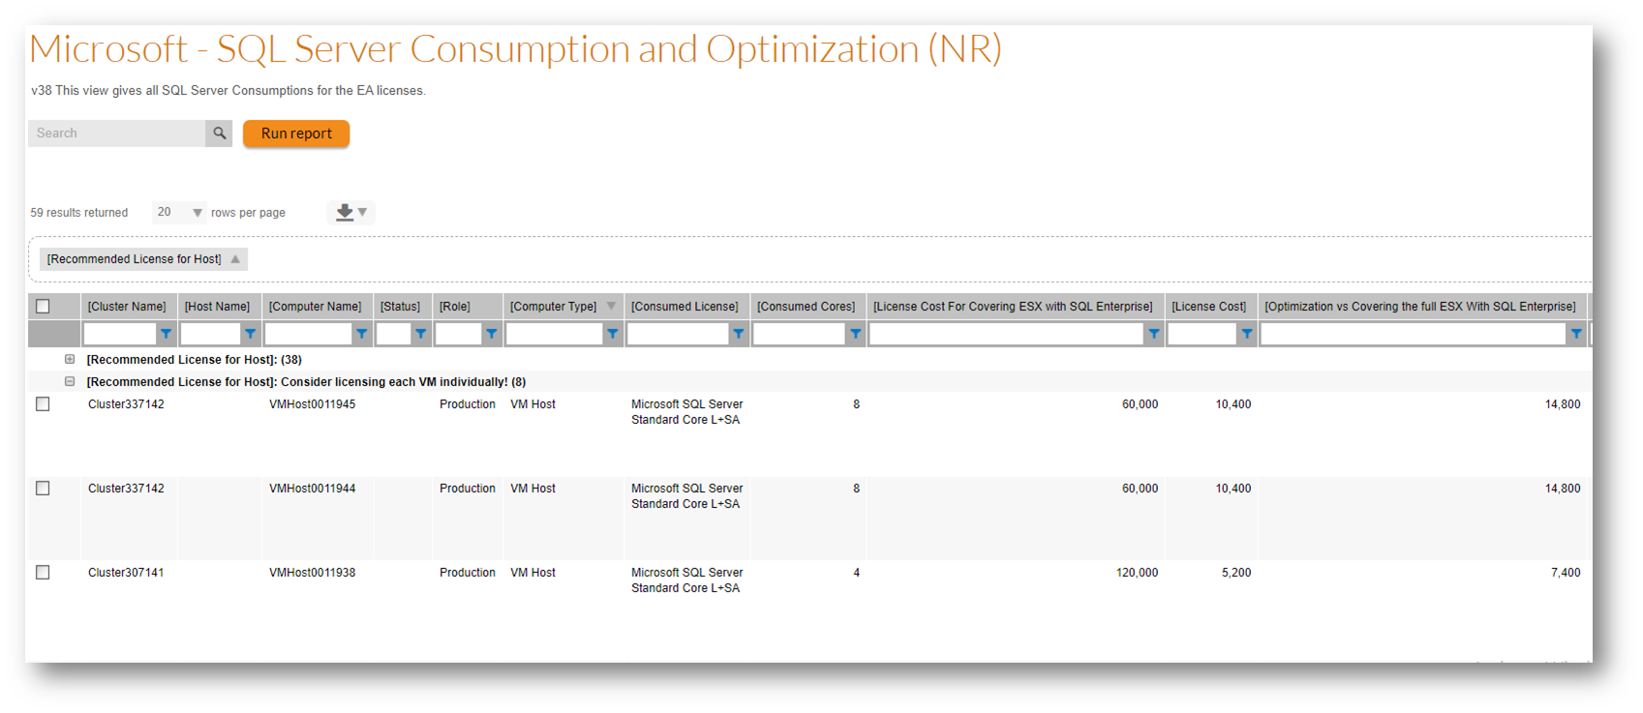Click the Computer Type column filter icon
The width and height of the screenshot is (1643, 713).
point(612,334)
